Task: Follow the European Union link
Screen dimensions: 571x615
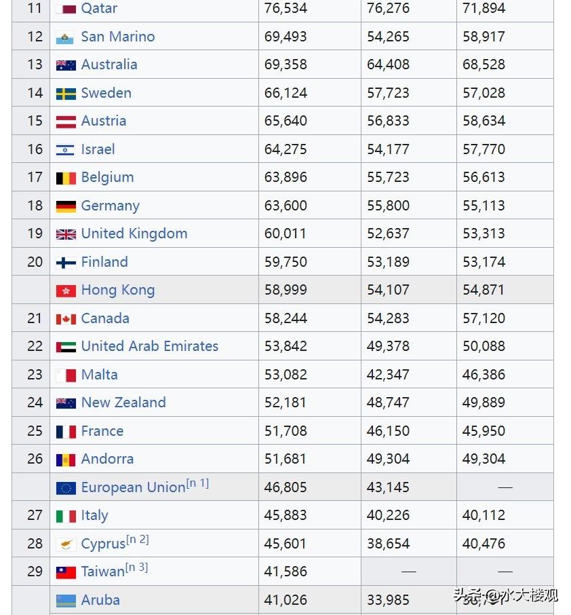Action: tap(133, 487)
